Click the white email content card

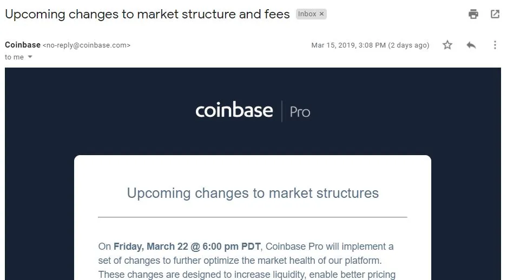tap(253, 217)
